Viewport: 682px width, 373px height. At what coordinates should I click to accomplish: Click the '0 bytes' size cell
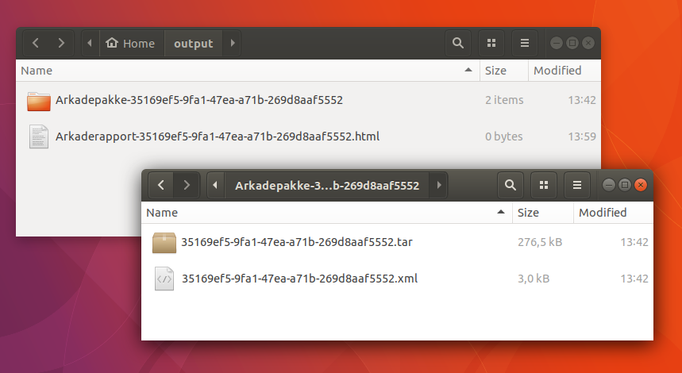503,137
